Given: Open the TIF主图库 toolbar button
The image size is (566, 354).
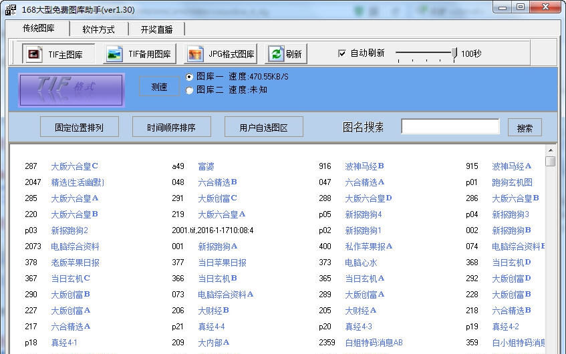Looking at the screenshot, I should click(58, 54).
